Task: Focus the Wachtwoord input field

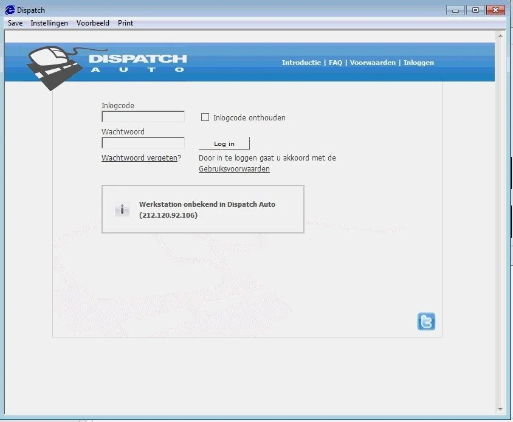Action: click(143, 143)
